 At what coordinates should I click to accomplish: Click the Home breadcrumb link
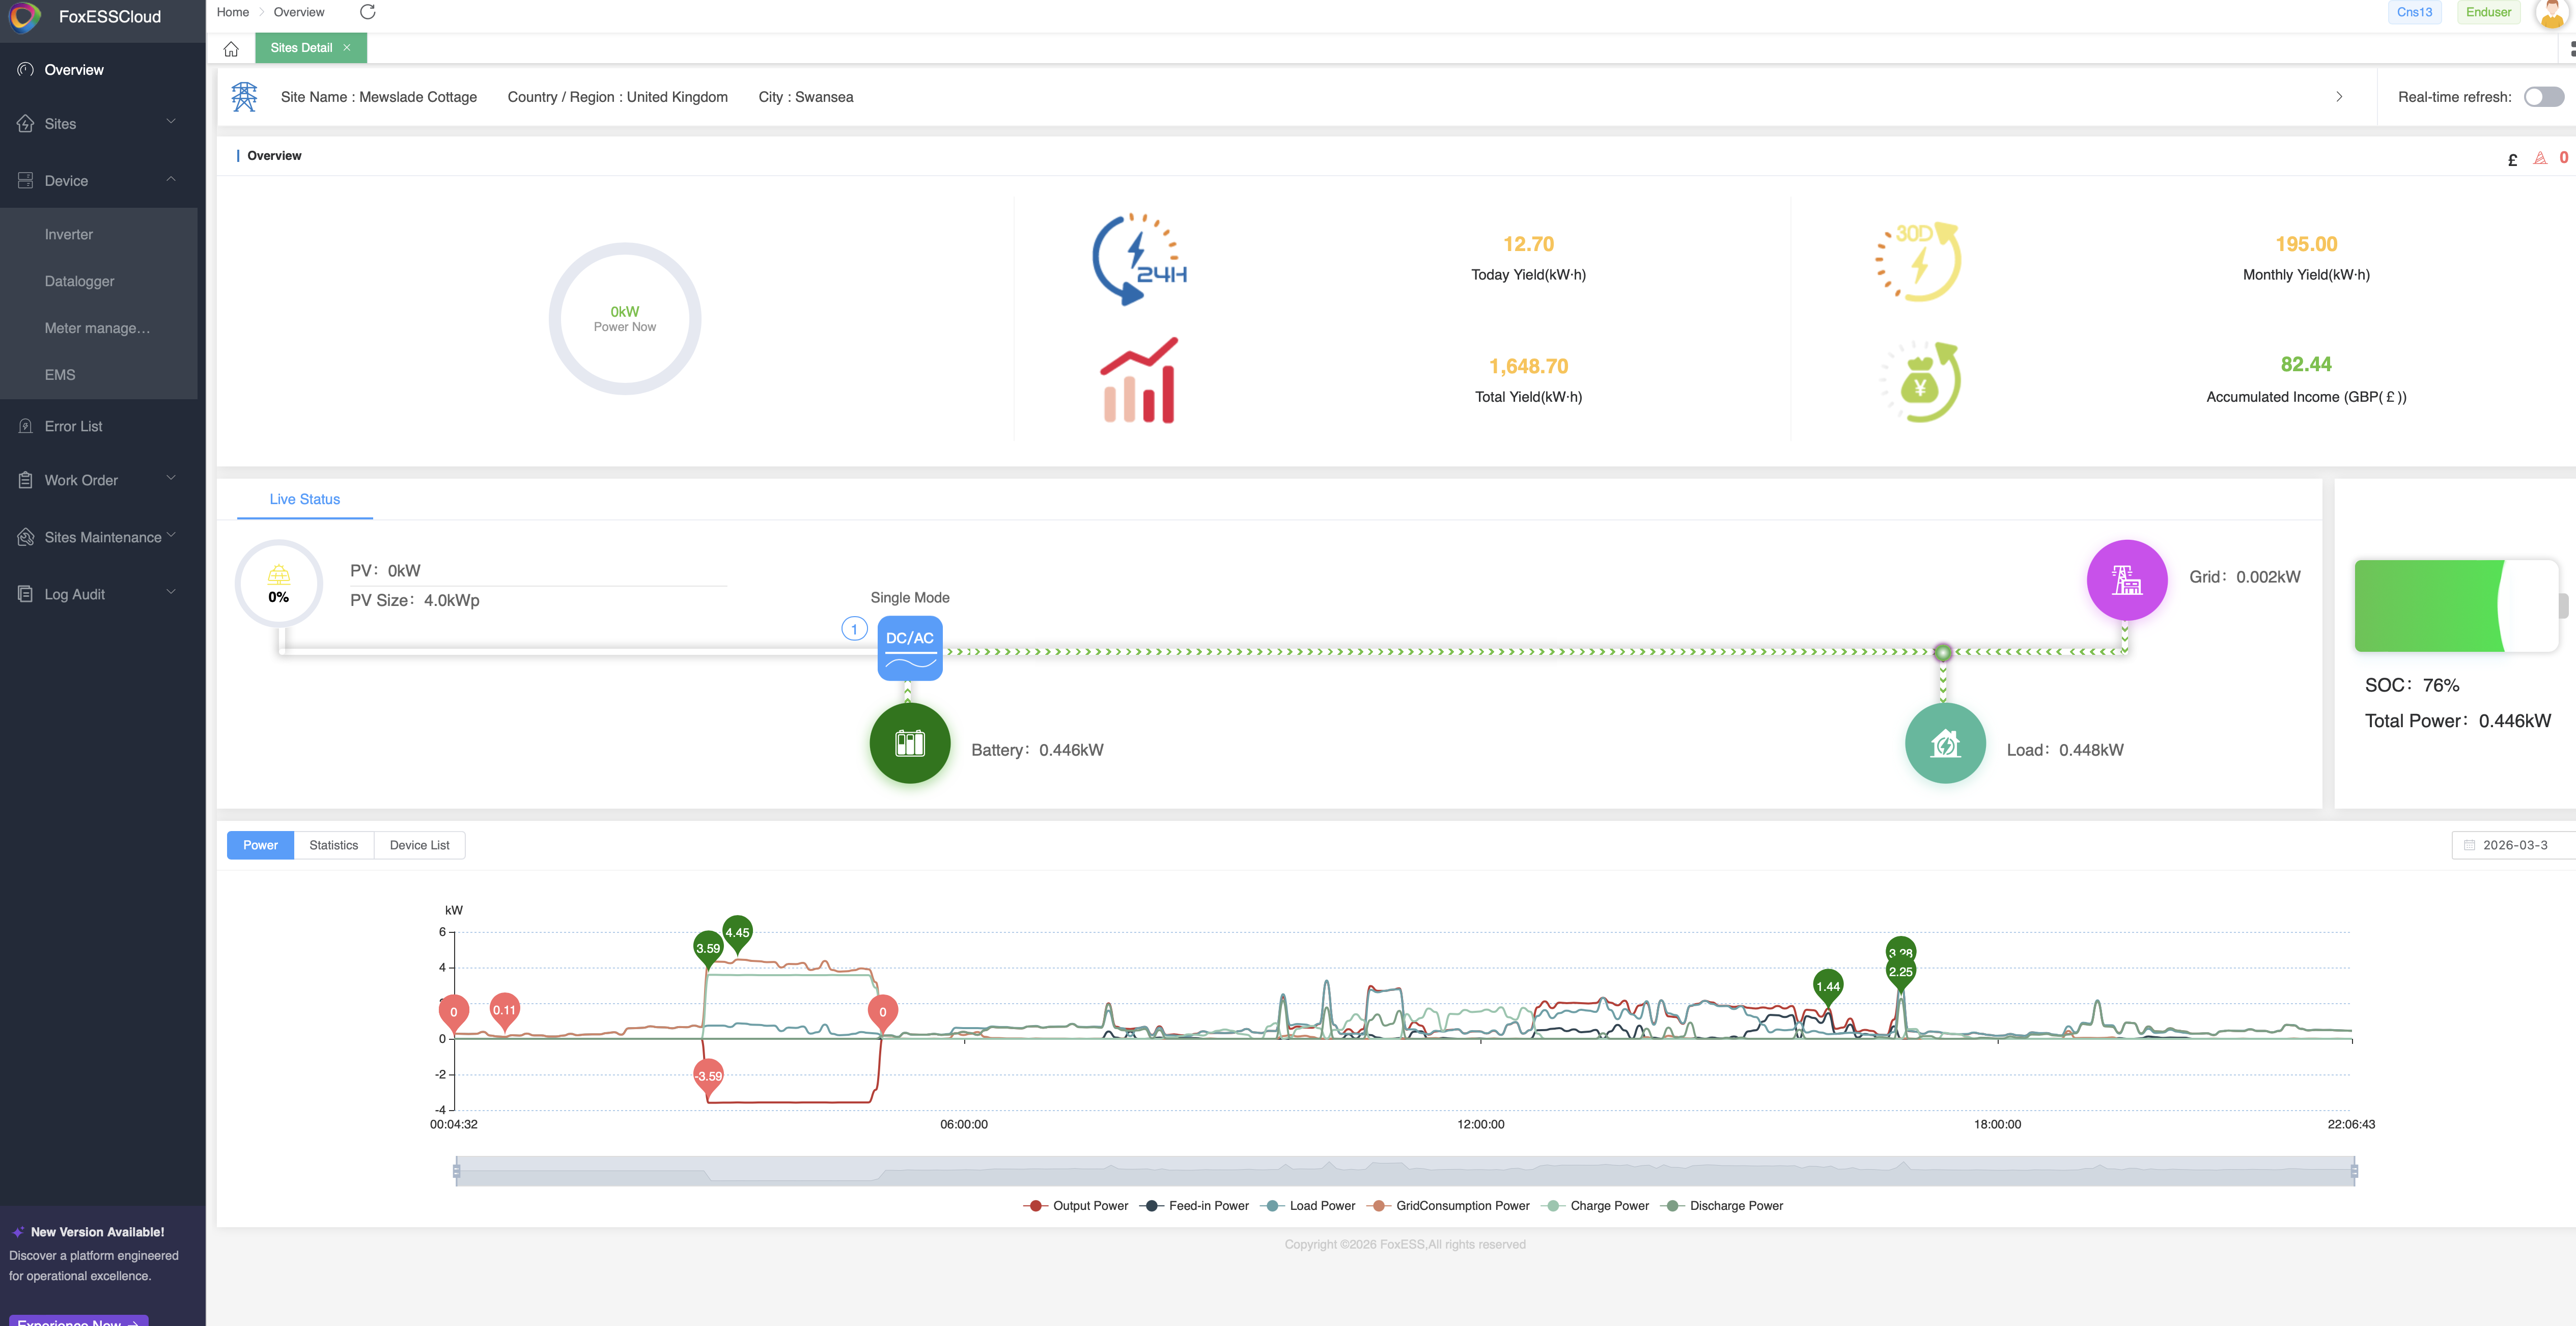(x=233, y=12)
